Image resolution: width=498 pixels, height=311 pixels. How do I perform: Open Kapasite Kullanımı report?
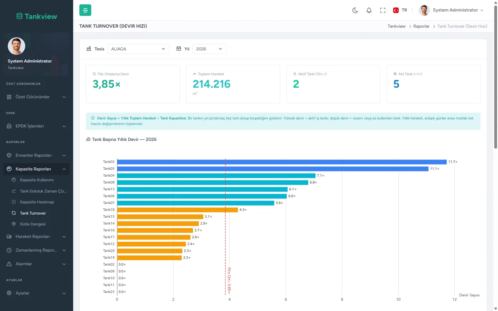pyautogui.click(x=37, y=180)
